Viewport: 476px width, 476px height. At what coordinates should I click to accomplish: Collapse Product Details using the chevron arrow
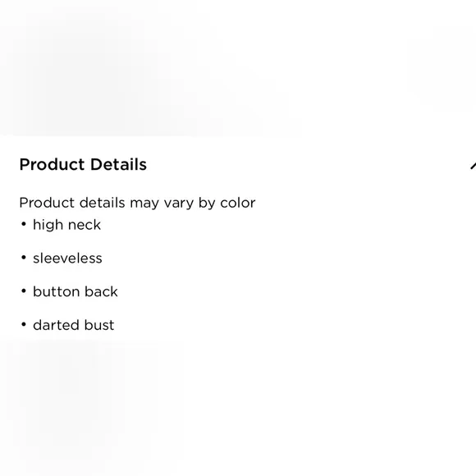click(x=474, y=166)
